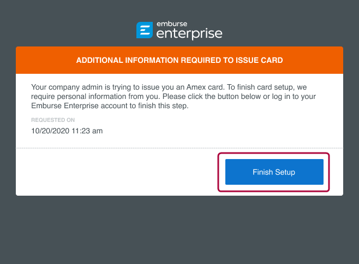The image size is (359, 264).
Task: Click the Finish Setup button
Action: (274, 172)
